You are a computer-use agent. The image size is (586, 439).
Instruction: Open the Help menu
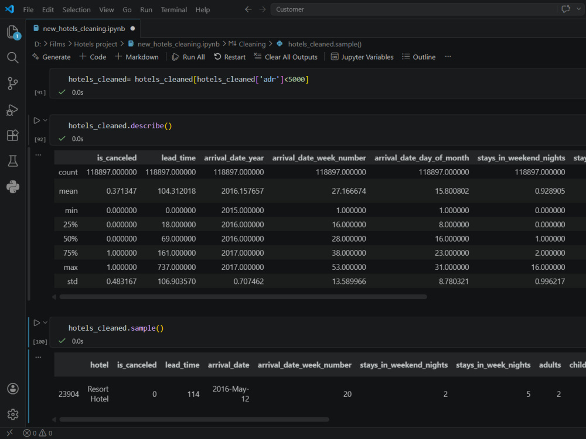(203, 10)
